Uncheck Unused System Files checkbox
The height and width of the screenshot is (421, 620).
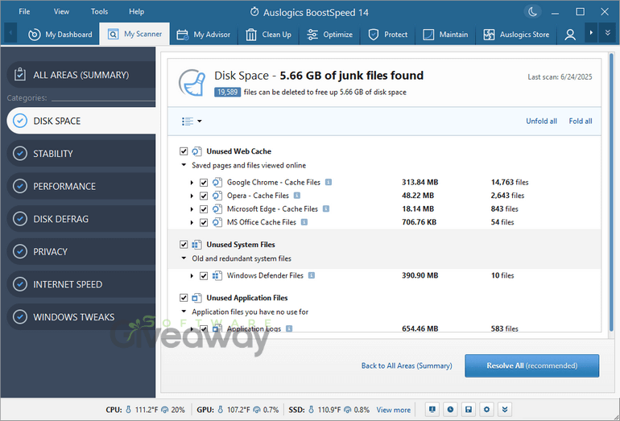point(184,244)
